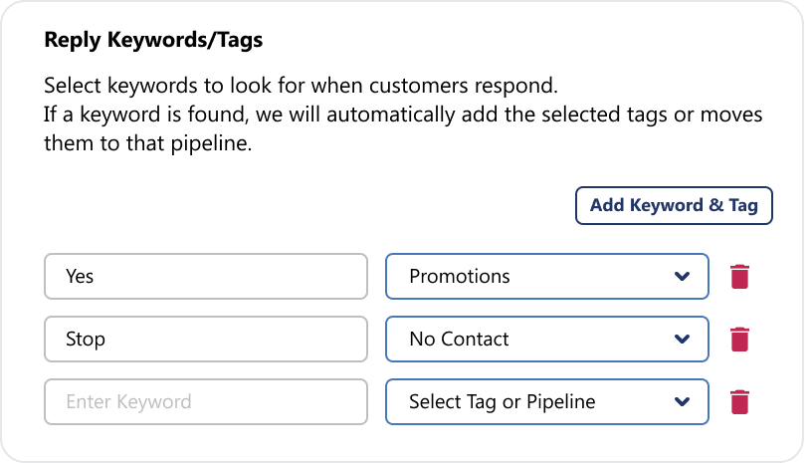The image size is (812, 463).
Task: Open the No Contact tag dropdown
Action: tap(547, 340)
